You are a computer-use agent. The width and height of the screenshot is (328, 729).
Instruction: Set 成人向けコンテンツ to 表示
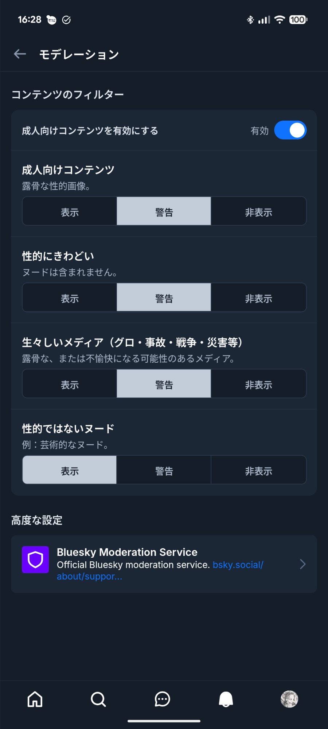pos(70,211)
